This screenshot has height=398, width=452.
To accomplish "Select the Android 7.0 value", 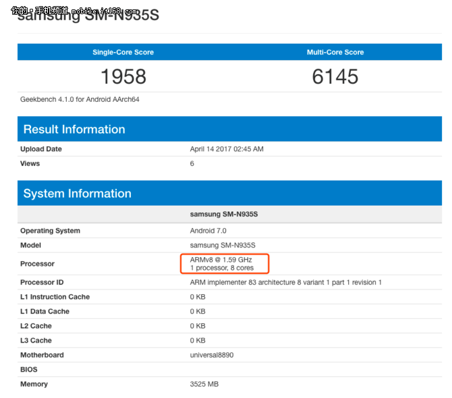I will point(208,231).
